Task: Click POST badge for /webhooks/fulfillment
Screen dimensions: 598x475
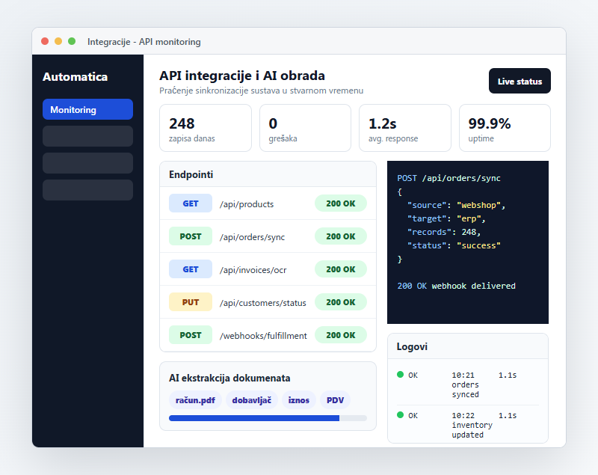Action: point(191,335)
